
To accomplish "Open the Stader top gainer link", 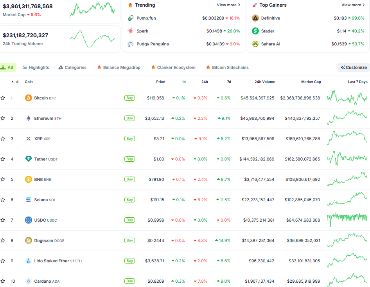I will click(268, 31).
